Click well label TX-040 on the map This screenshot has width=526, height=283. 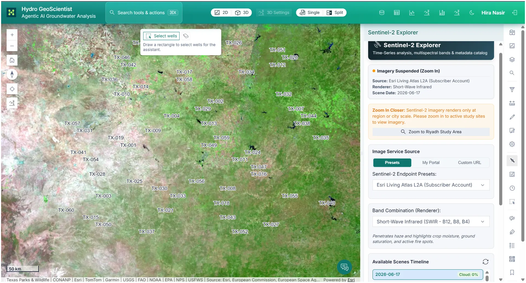coord(327,203)
